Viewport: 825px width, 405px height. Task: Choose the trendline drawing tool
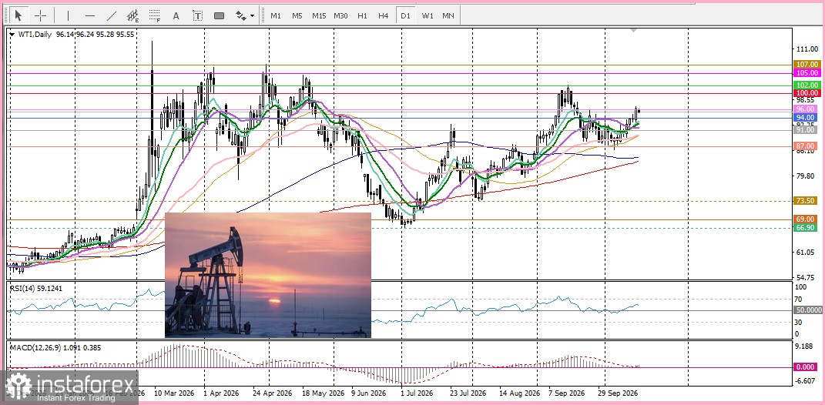point(112,15)
